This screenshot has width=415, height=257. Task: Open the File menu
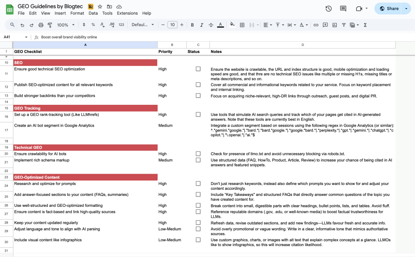pyautogui.click(x=21, y=13)
